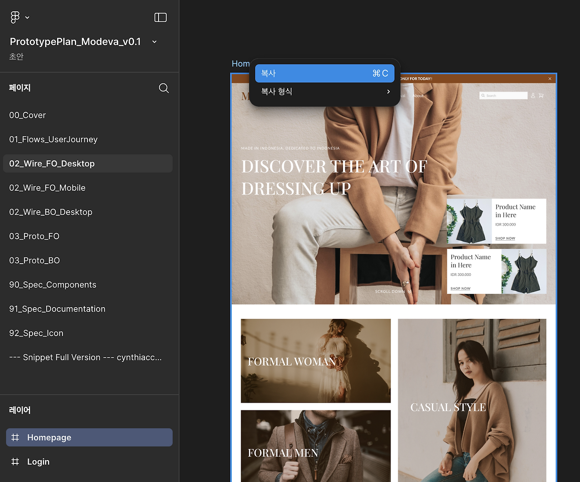Click the Login layer frame icon
The width and height of the screenshot is (580, 482).
pyautogui.click(x=15, y=462)
